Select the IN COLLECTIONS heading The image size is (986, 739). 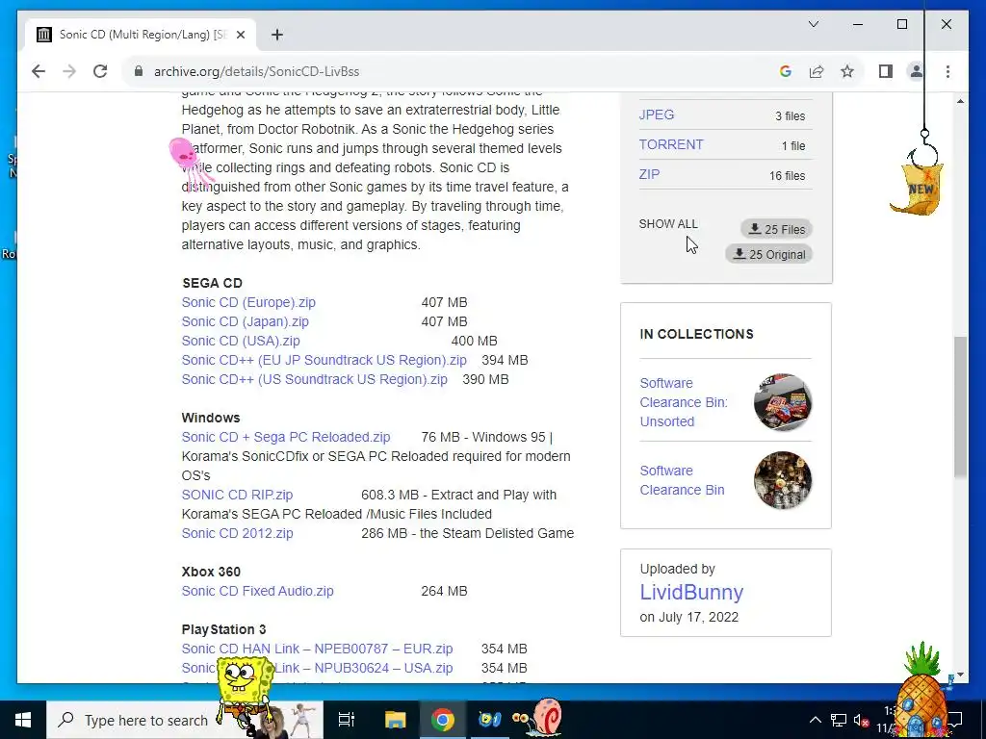pyautogui.click(x=696, y=334)
